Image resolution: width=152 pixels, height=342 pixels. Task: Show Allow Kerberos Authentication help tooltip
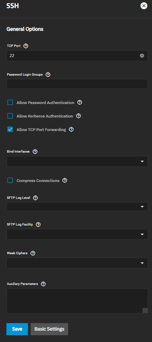pos(79,116)
